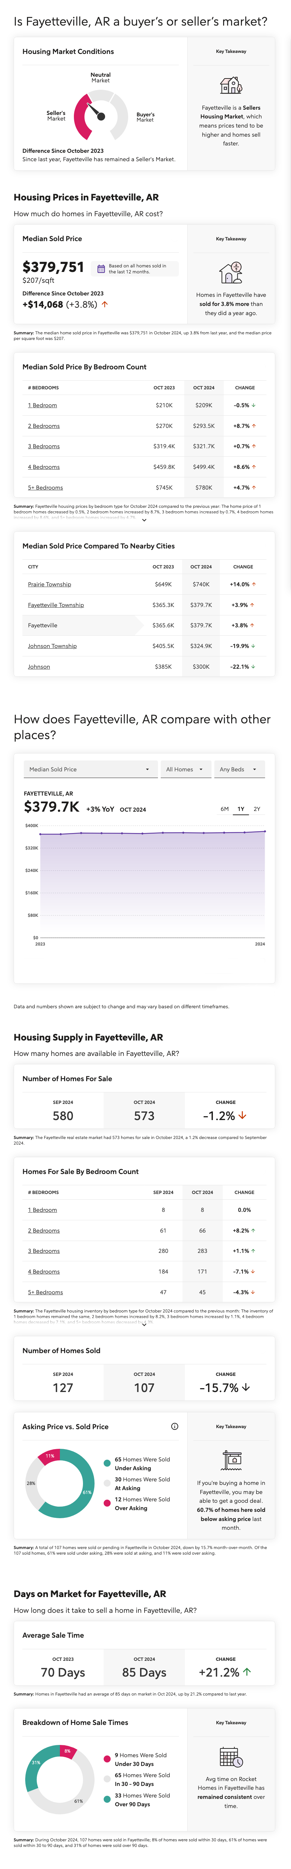The image size is (291, 1869).
Task: Click the info icon on Asking Price vs. Sold Price
Action: pyautogui.click(x=175, y=1426)
